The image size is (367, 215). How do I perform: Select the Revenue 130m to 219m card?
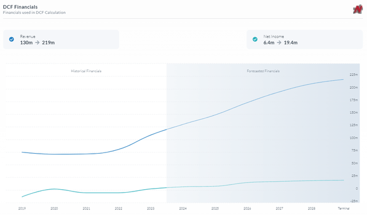click(61, 40)
